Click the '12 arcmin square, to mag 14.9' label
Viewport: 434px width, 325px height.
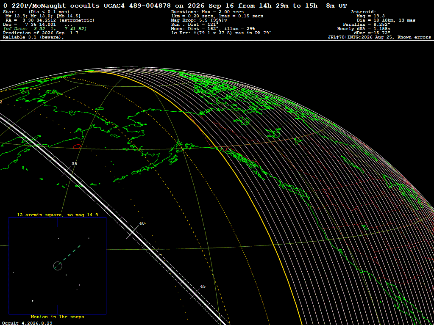[58, 215]
